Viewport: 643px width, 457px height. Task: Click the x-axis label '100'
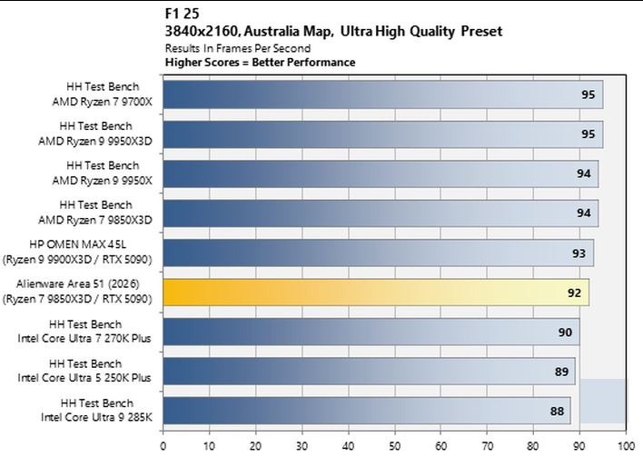(x=626, y=446)
